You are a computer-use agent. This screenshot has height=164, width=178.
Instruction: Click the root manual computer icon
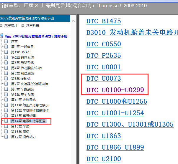tap(2, 36)
